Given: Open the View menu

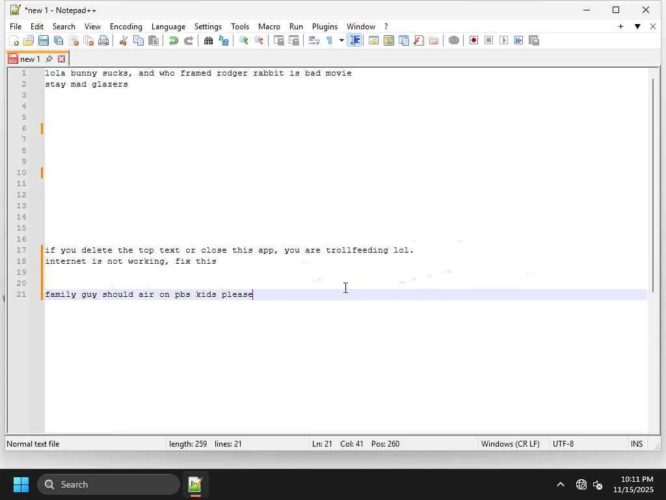Looking at the screenshot, I should point(92,26).
